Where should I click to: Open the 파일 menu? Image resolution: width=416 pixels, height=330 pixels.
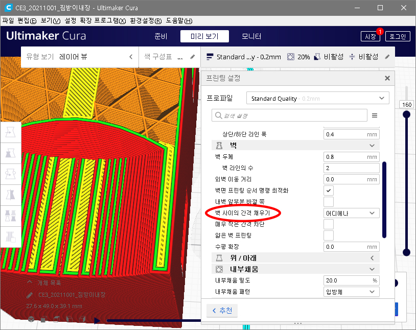(8, 21)
